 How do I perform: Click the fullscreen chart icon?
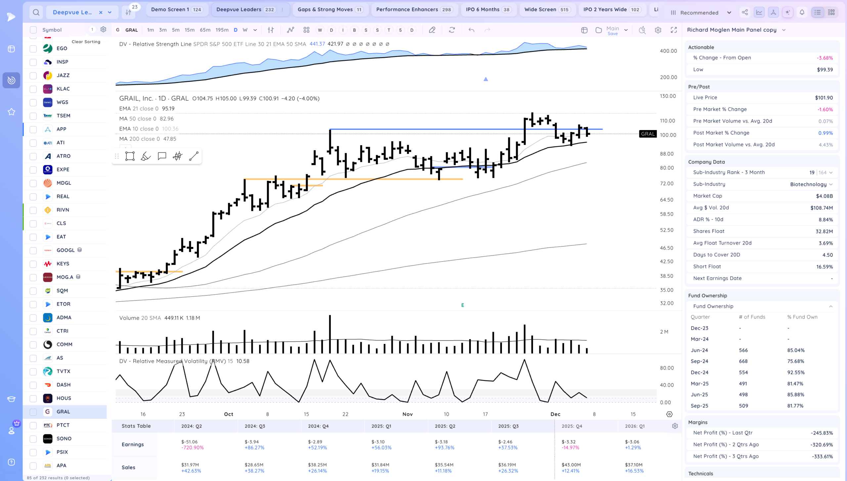click(x=674, y=30)
